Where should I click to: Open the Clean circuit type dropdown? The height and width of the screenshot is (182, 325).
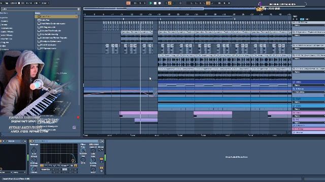(x=65, y=165)
